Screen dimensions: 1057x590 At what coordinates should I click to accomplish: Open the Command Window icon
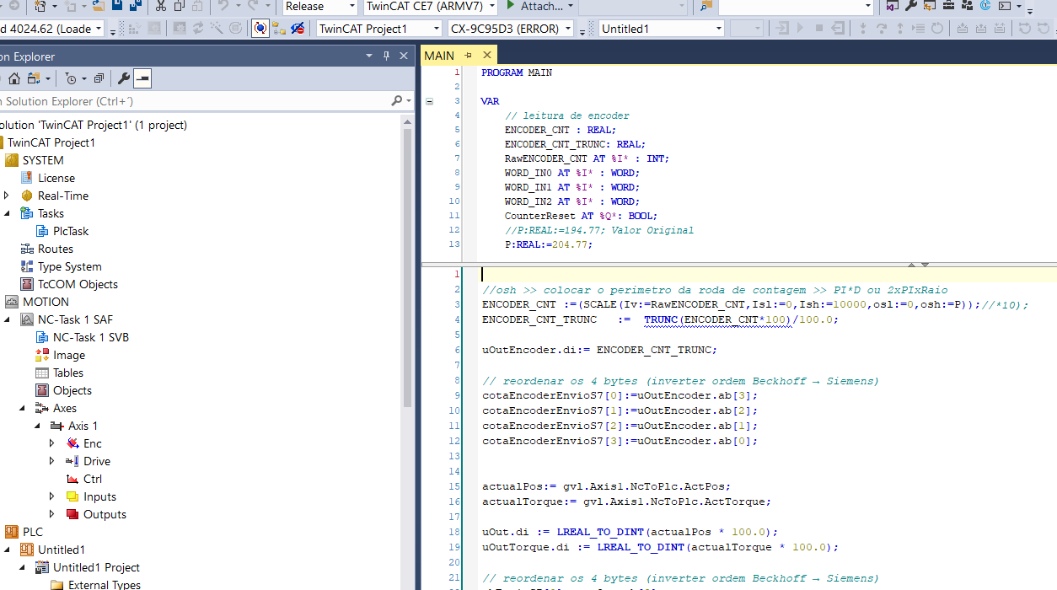(x=1005, y=6)
